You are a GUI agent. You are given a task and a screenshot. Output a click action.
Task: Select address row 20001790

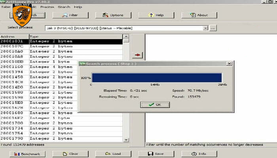pos(61,138)
